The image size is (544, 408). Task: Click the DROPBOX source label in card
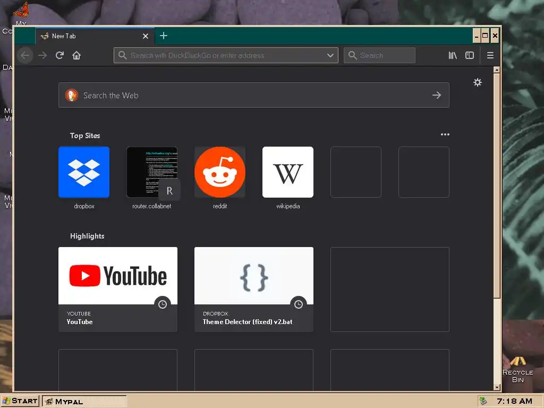216,313
